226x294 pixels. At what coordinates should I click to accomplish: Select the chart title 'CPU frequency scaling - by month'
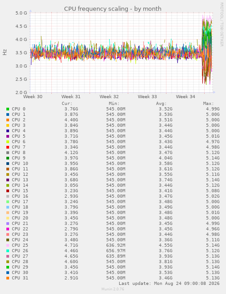coord(113,9)
